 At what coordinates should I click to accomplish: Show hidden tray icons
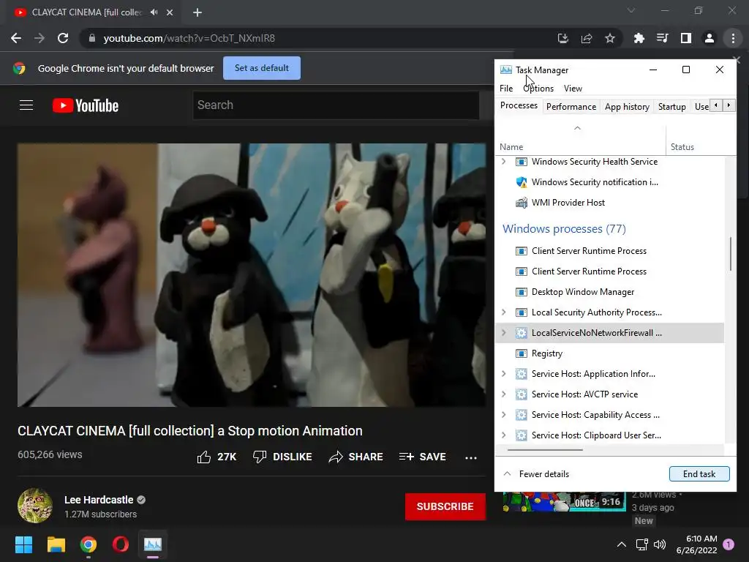(622, 544)
